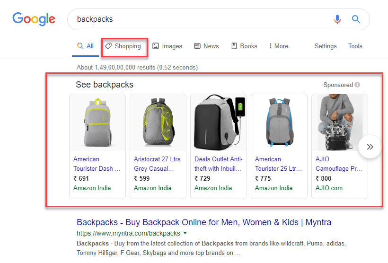Open the American Tourister 25 Ltr link
Screen dimensions: 388x263
[x=278, y=164]
